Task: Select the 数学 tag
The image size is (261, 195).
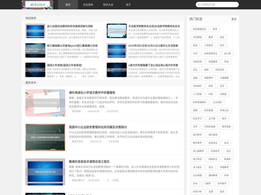Action: click(215, 29)
